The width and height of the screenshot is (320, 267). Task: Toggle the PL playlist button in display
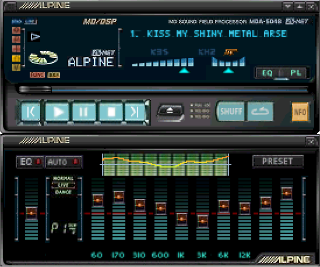click(x=296, y=73)
